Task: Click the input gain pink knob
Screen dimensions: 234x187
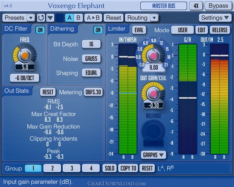Action: point(154,56)
